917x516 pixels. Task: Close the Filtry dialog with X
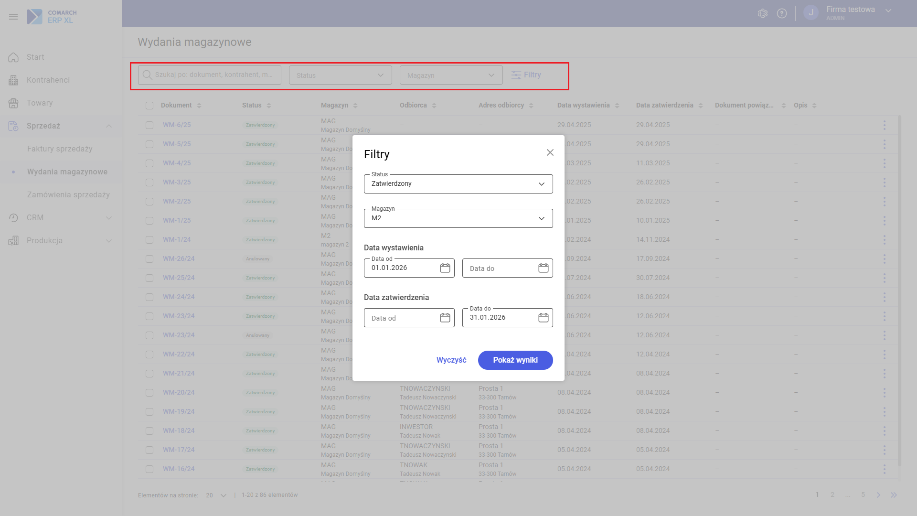point(550,152)
